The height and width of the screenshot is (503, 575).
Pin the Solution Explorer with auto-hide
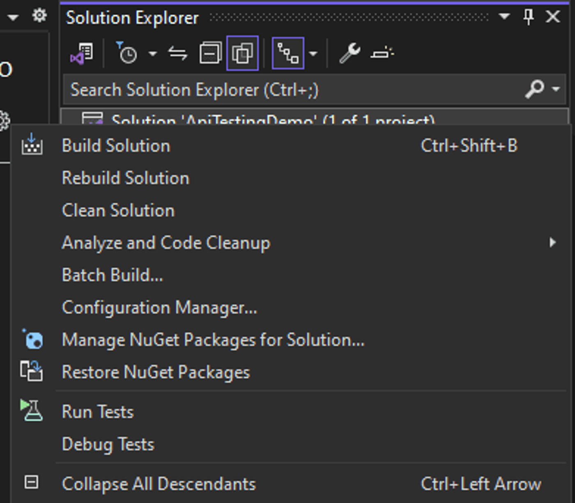click(x=529, y=17)
